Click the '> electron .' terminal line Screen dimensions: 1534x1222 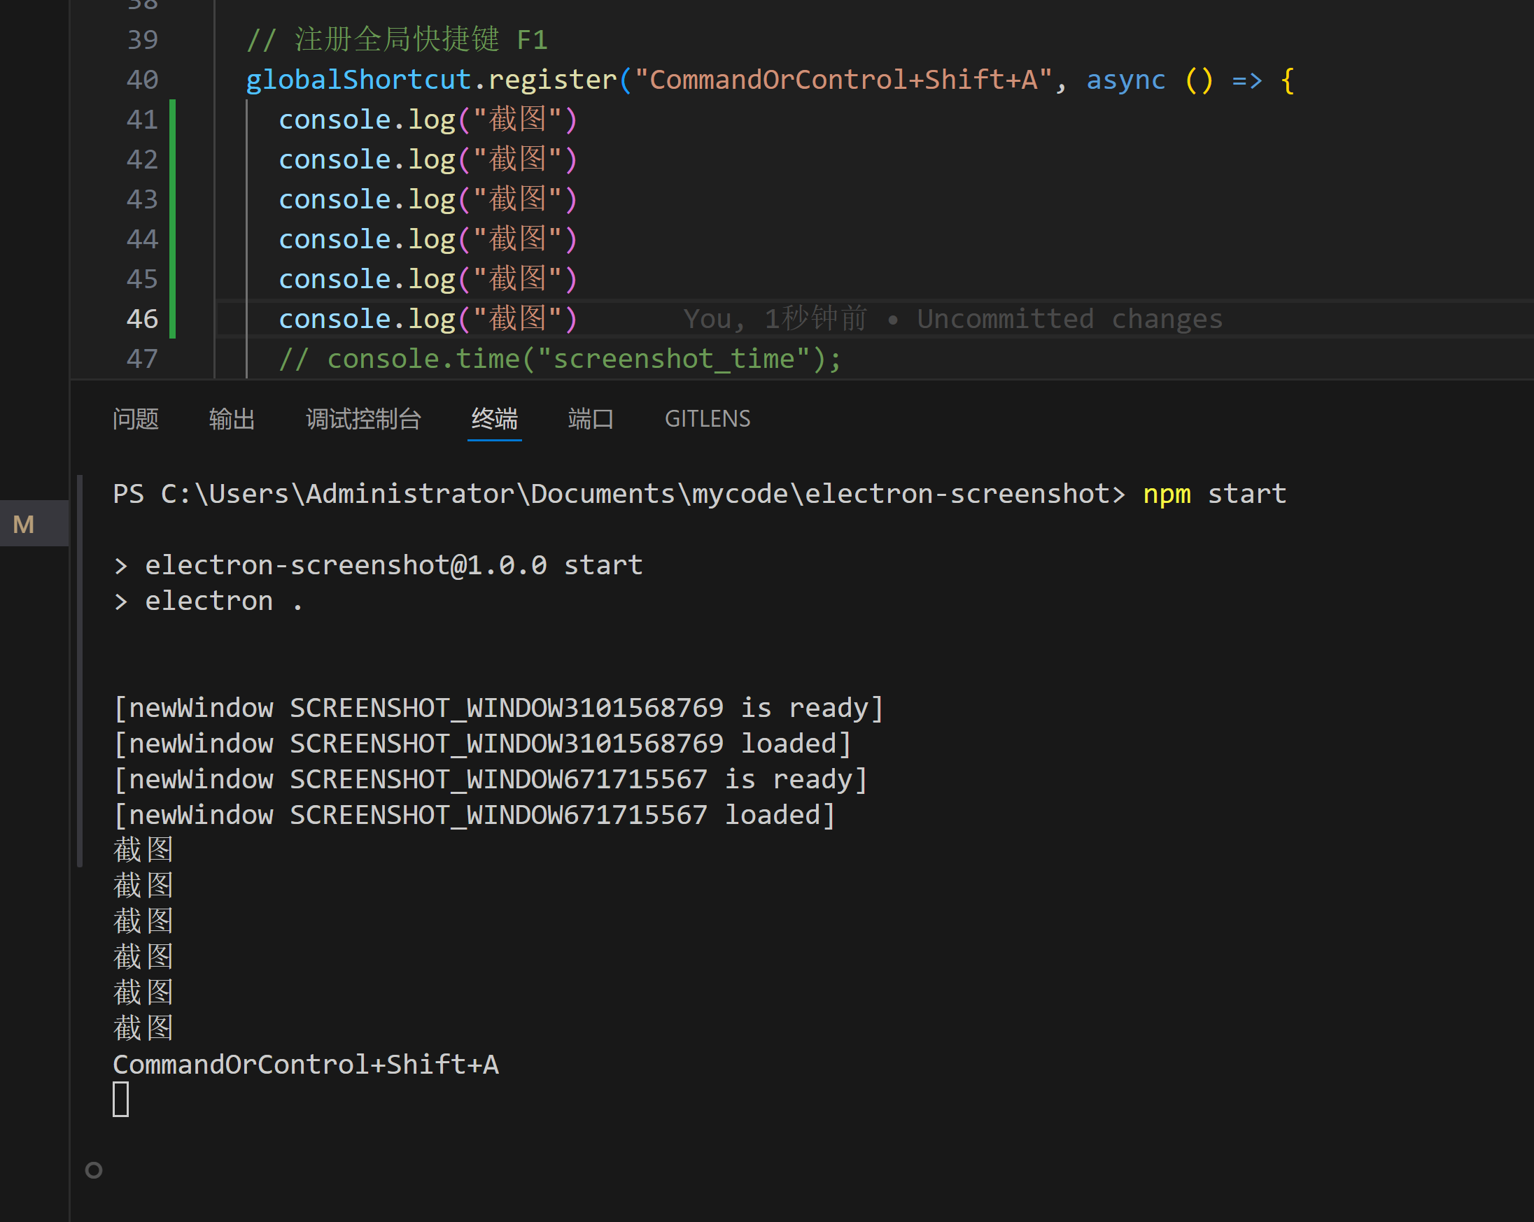pos(209,601)
